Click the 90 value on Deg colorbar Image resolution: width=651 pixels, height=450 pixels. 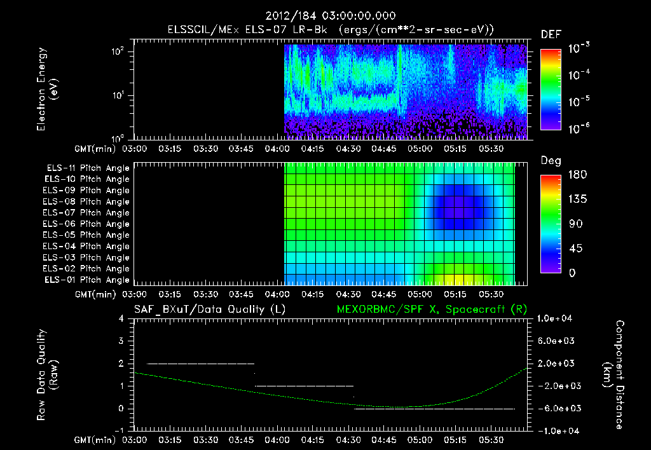point(576,224)
